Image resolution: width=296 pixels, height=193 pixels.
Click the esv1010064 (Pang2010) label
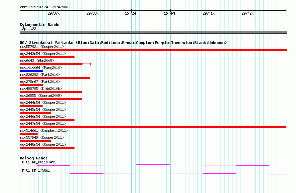pyautogui.click(x=41, y=68)
